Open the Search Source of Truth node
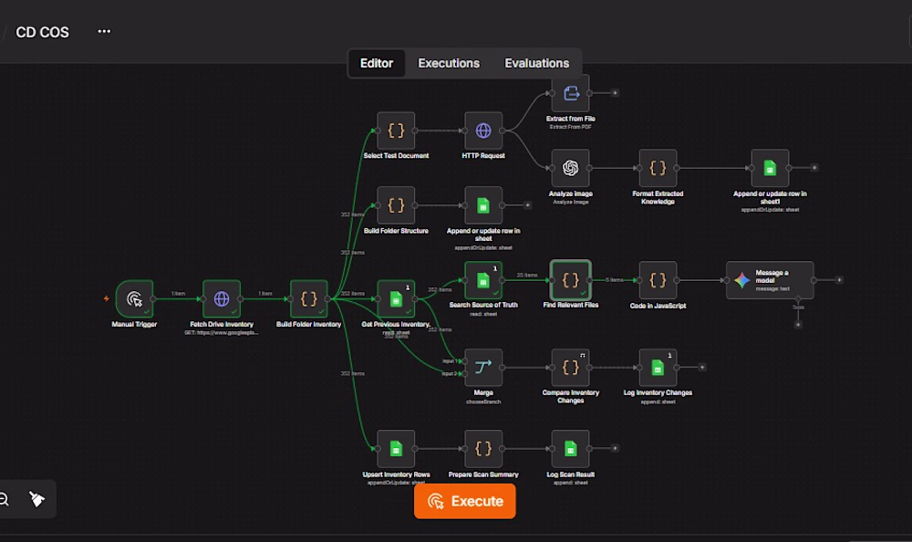The width and height of the screenshot is (912, 542). [483, 280]
